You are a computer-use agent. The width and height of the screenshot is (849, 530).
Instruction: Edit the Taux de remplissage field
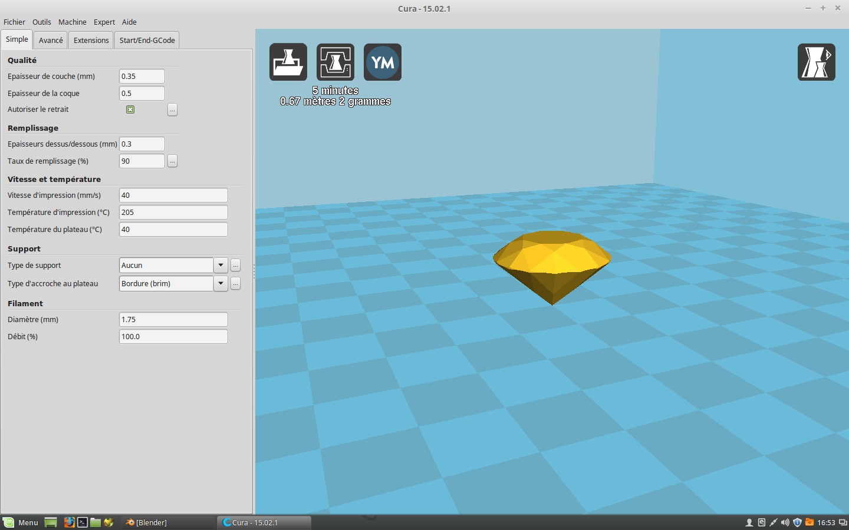click(142, 161)
